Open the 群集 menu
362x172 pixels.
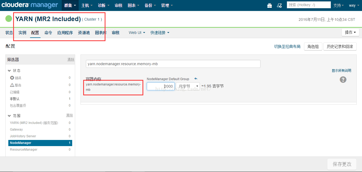[70, 5]
